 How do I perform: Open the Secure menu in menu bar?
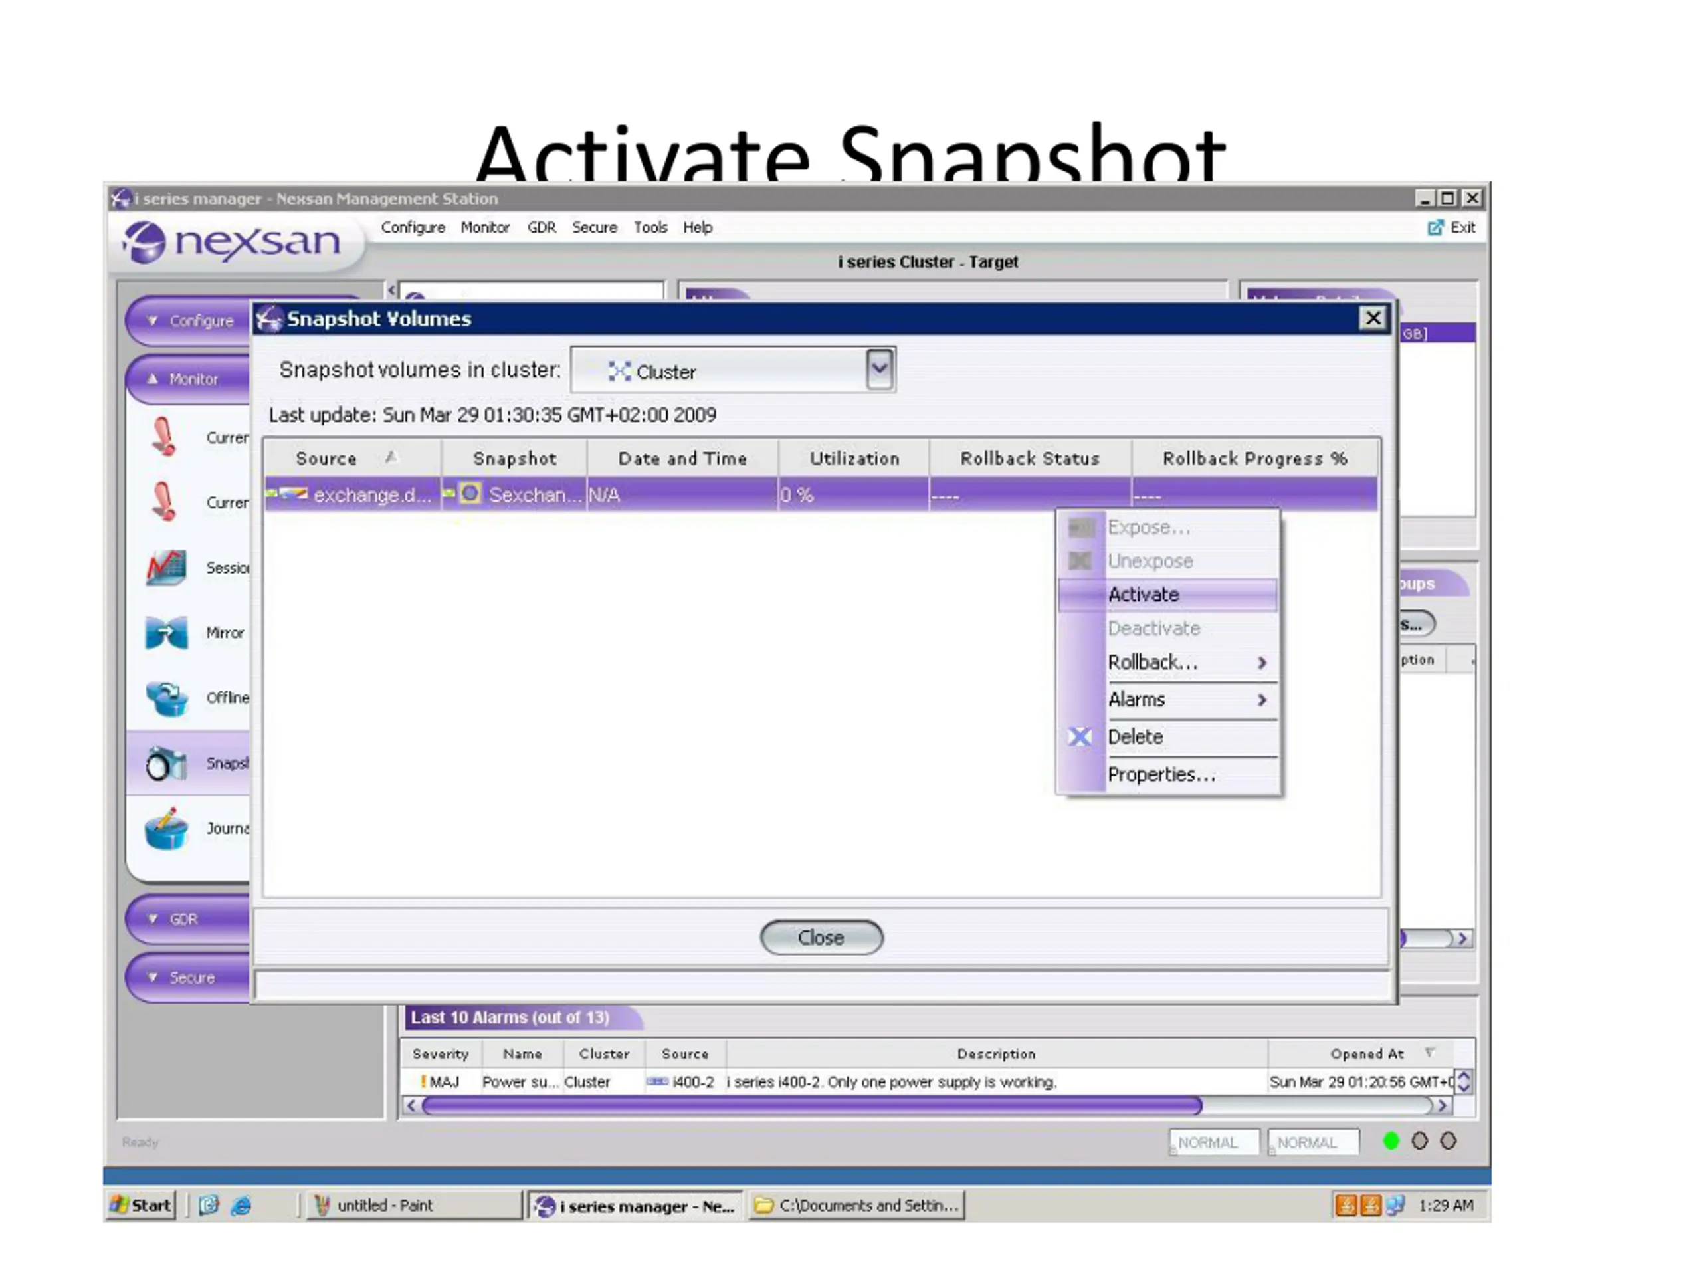click(x=595, y=228)
